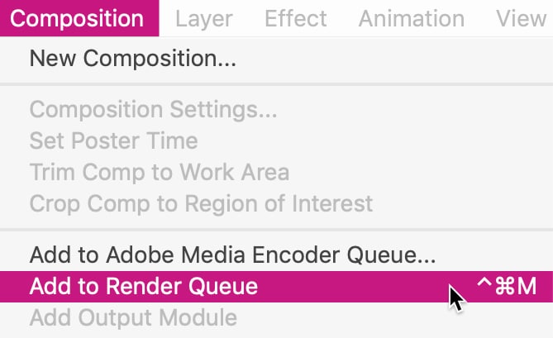This screenshot has height=338, width=553.
Task: Open the View menu
Action: click(x=521, y=18)
